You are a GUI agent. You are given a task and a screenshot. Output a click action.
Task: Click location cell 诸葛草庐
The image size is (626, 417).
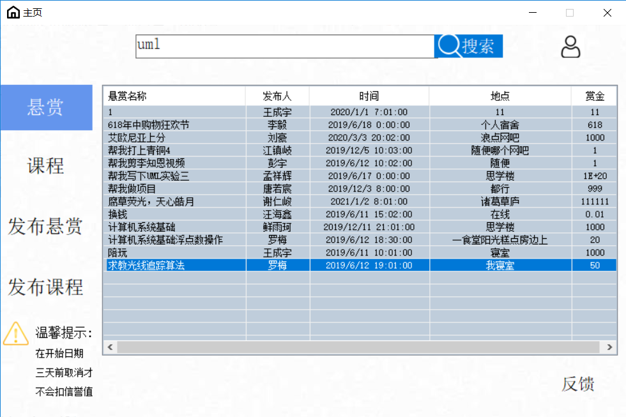tap(500, 202)
